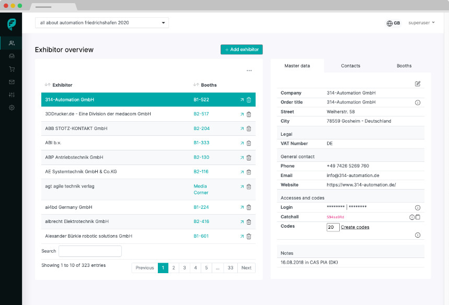
Task: Open the mail envelope sidebar section
Action: (11, 82)
